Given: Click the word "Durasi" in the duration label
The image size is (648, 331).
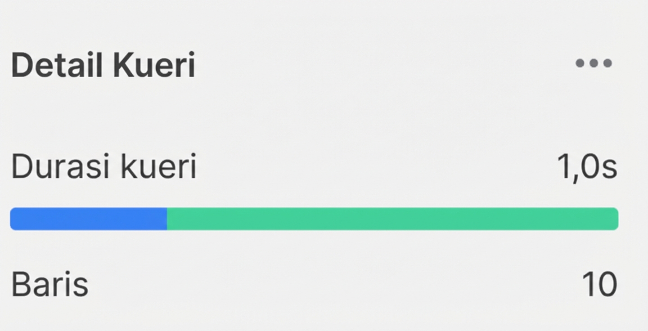Looking at the screenshot, I should tap(56, 167).
